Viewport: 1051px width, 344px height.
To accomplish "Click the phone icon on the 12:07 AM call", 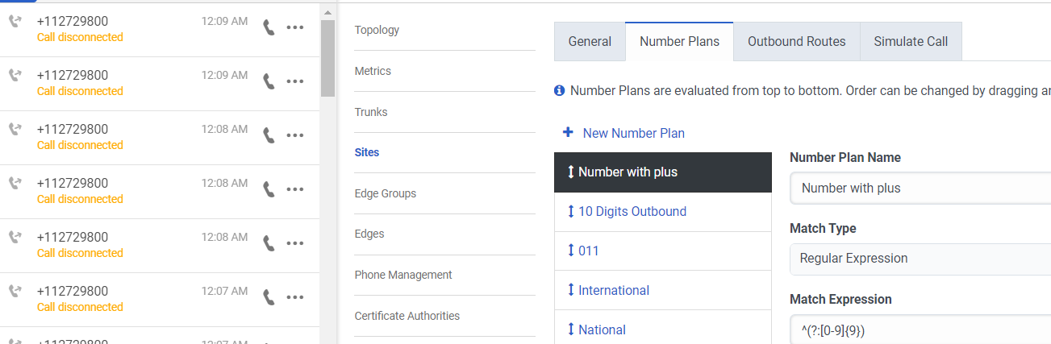I will pos(269,297).
